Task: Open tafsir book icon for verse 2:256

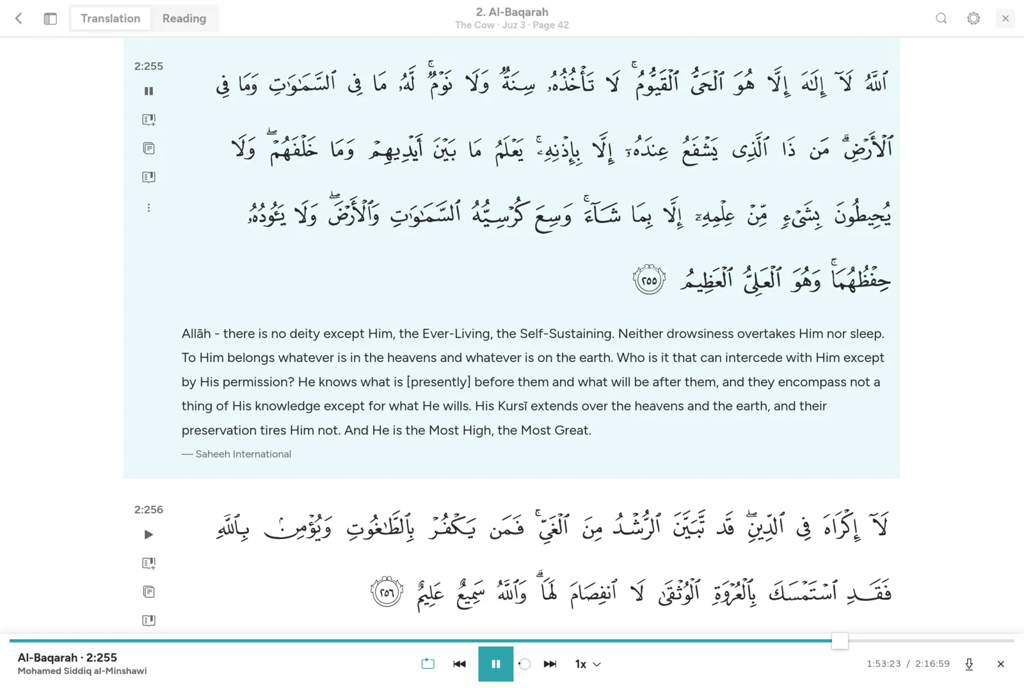Action: (x=148, y=620)
